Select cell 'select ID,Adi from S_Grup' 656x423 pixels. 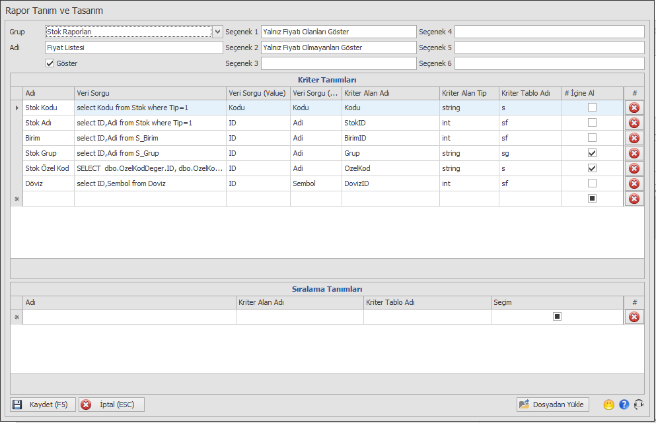(x=150, y=153)
